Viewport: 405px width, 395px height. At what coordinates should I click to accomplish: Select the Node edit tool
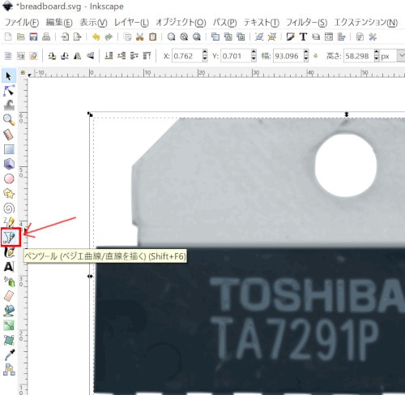(x=9, y=91)
